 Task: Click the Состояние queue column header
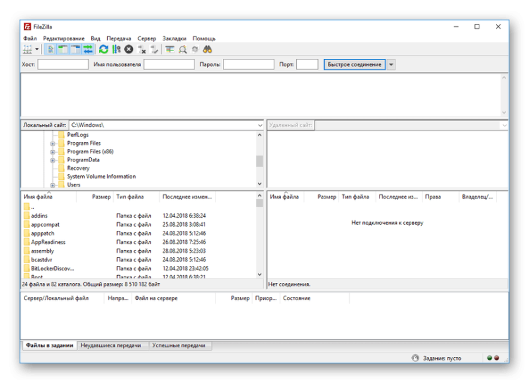coord(315,298)
